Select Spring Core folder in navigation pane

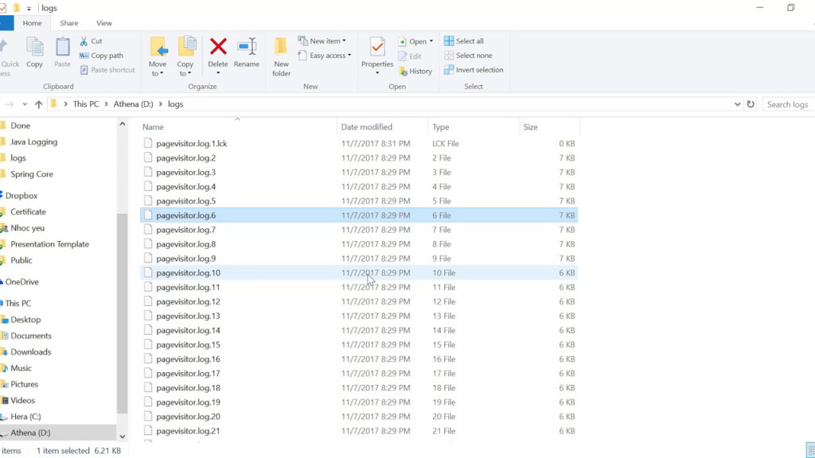coord(32,174)
